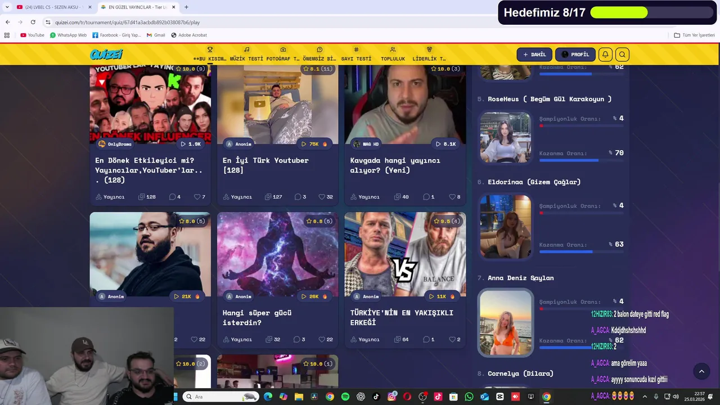Go back to previous page
The image size is (720, 405).
pyautogui.click(x=8, y=22)
